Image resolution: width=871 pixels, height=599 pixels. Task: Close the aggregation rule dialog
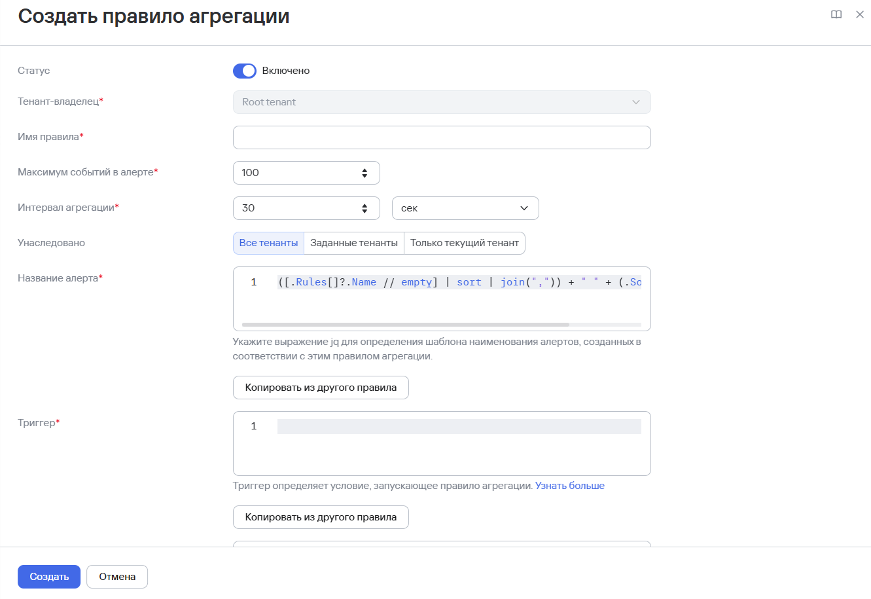(x=860, y=14)
